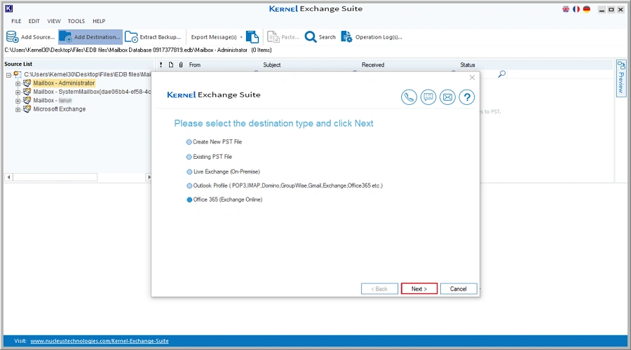Click Source List scrollbar left arrow
631x350 pixels.
click(x=8, y=177)
